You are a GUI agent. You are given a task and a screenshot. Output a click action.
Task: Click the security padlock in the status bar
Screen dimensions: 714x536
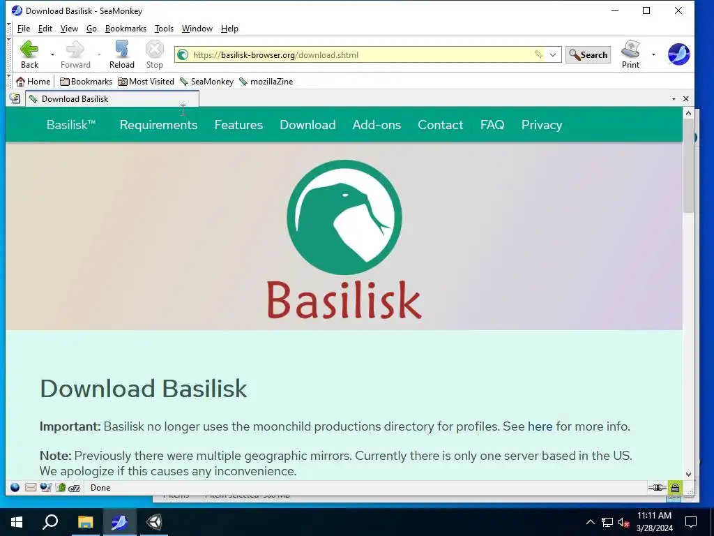coord(675,488)
